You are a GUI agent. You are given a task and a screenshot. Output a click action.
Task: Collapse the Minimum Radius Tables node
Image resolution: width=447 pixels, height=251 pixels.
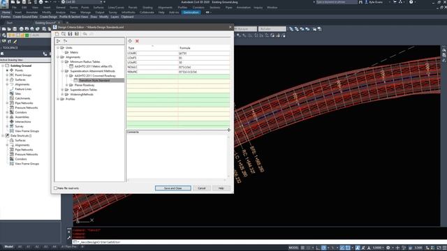click(x=62, y=61)
